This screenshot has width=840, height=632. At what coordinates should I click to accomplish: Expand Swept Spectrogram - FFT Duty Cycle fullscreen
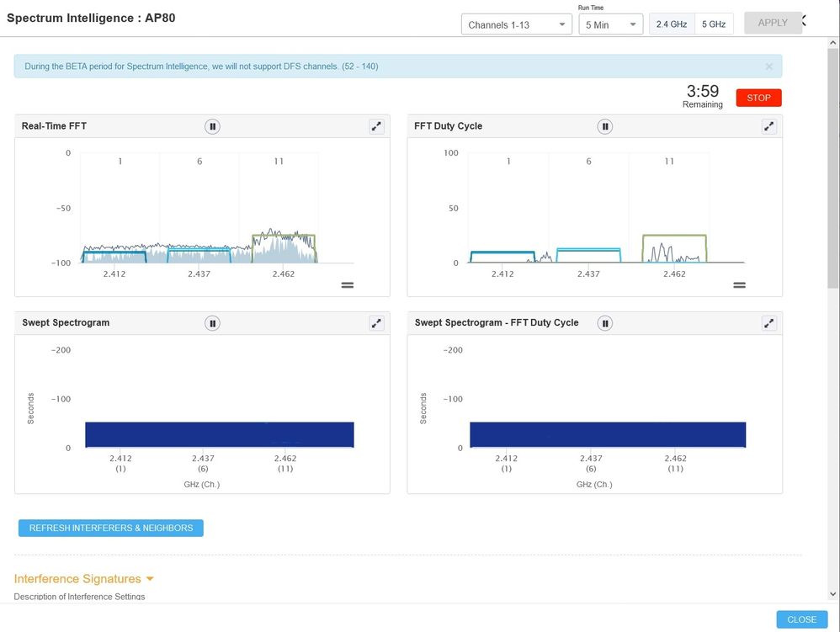pyautogui.click(x=768, y=323)
